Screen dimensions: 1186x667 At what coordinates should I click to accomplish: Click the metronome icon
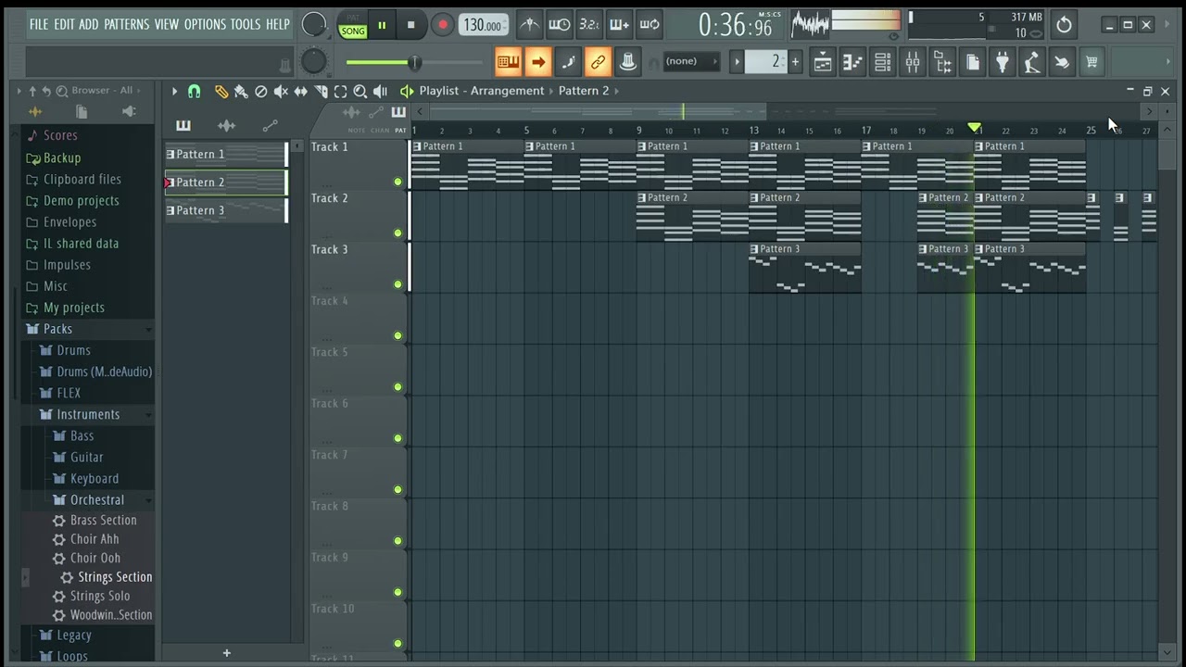530,25
